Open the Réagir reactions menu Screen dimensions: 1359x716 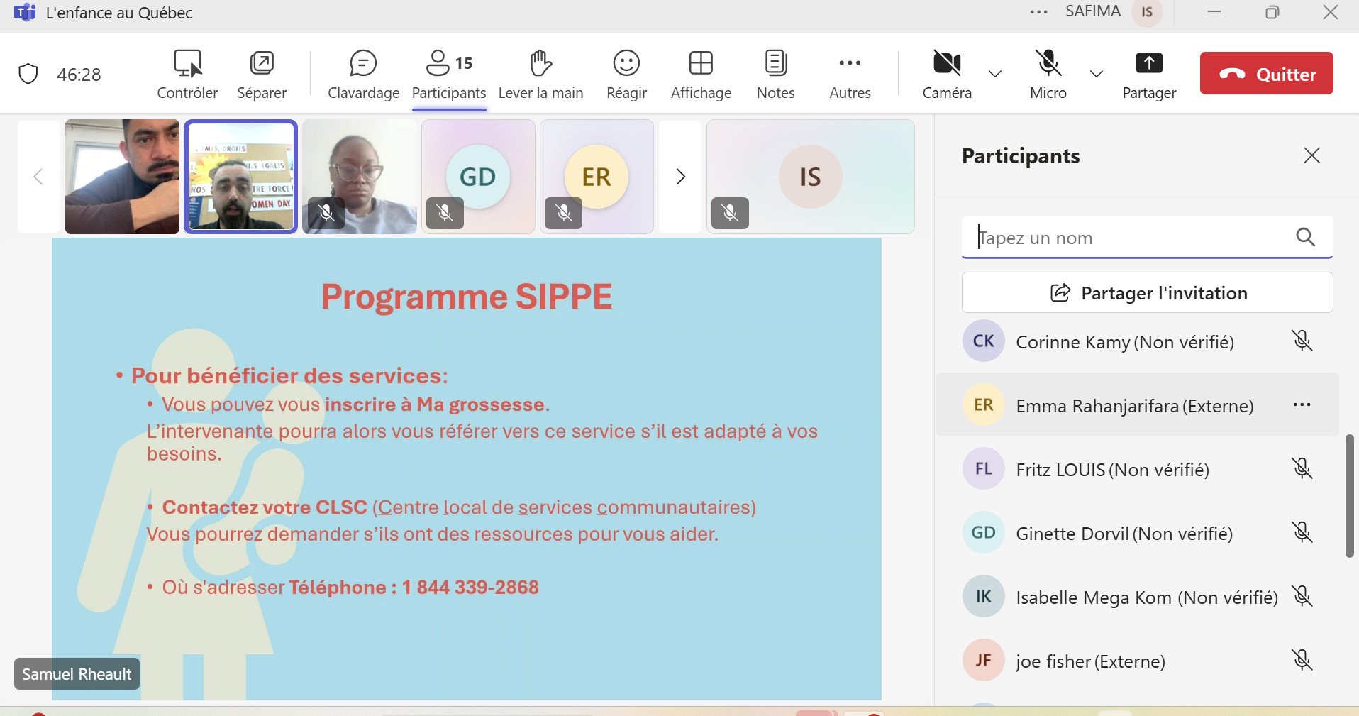click(x=626, y=75)
